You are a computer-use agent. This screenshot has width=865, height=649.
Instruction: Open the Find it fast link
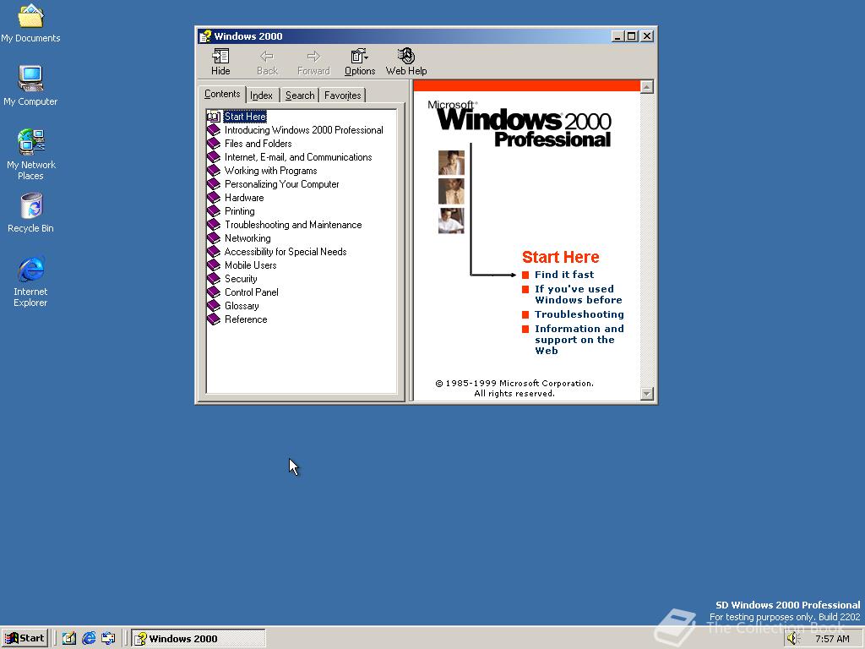[564, 275]
